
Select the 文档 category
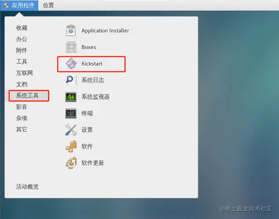pyautogui.click(x=22, y=84)
